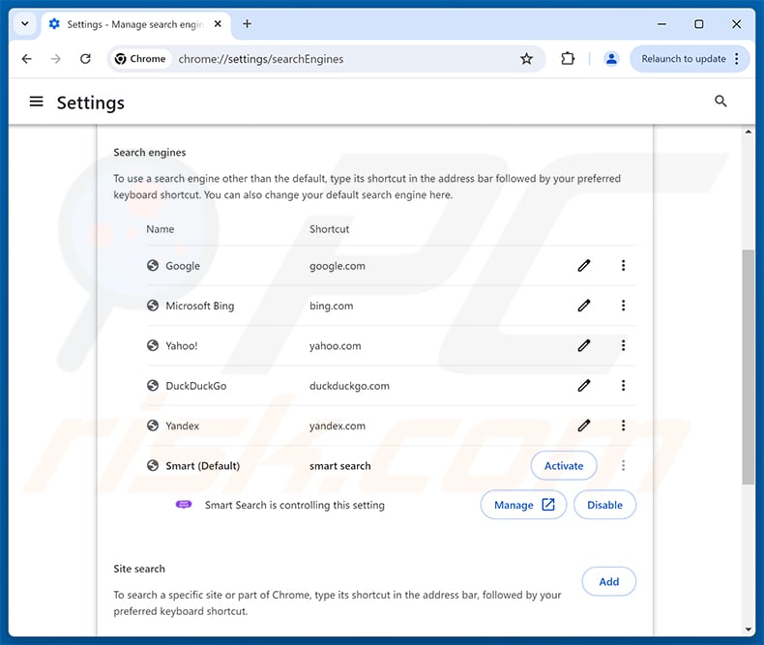
Task: Add a new site search
Action: coord(608,581)
